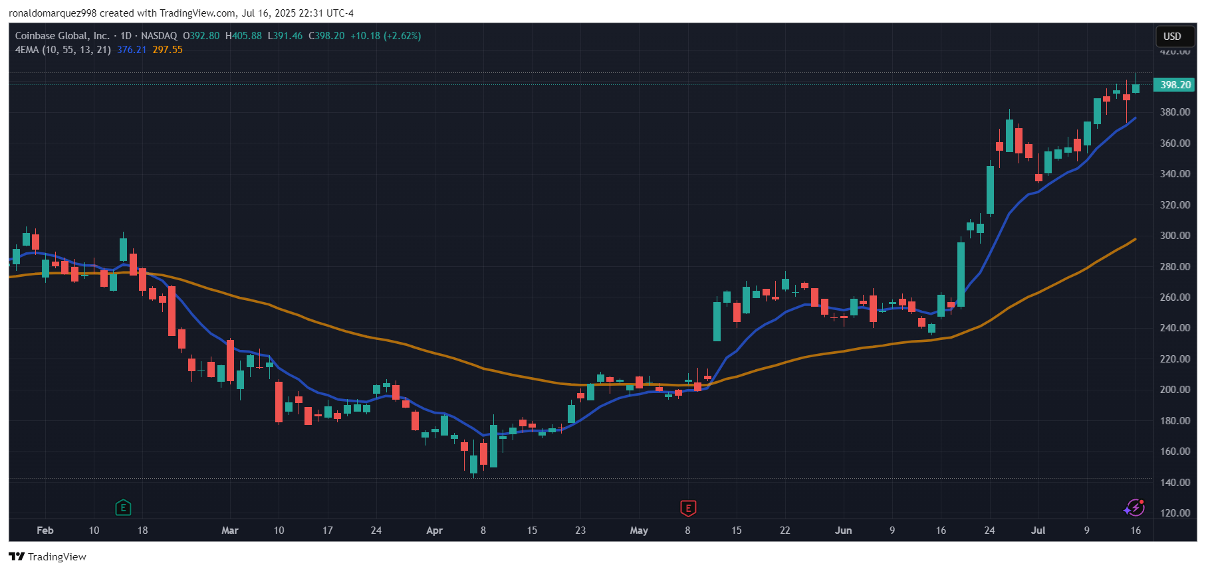Click the open value O392.80

point(201,36)
